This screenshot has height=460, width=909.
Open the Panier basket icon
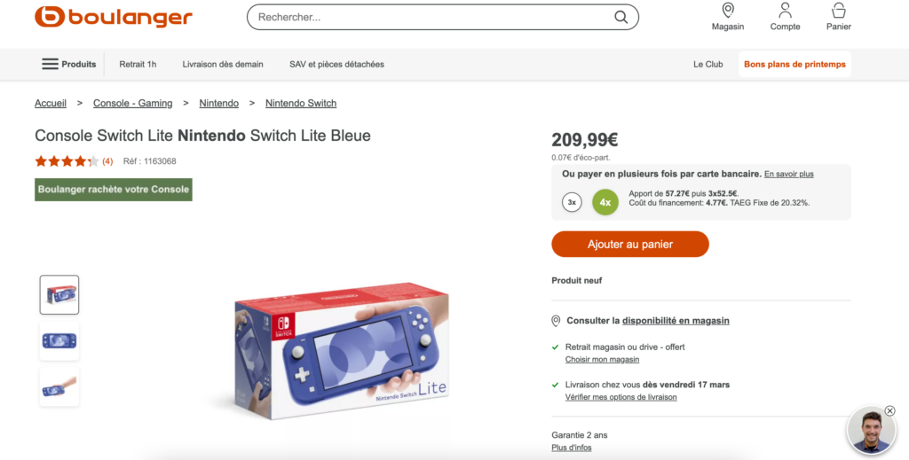[x=838, y=11]
